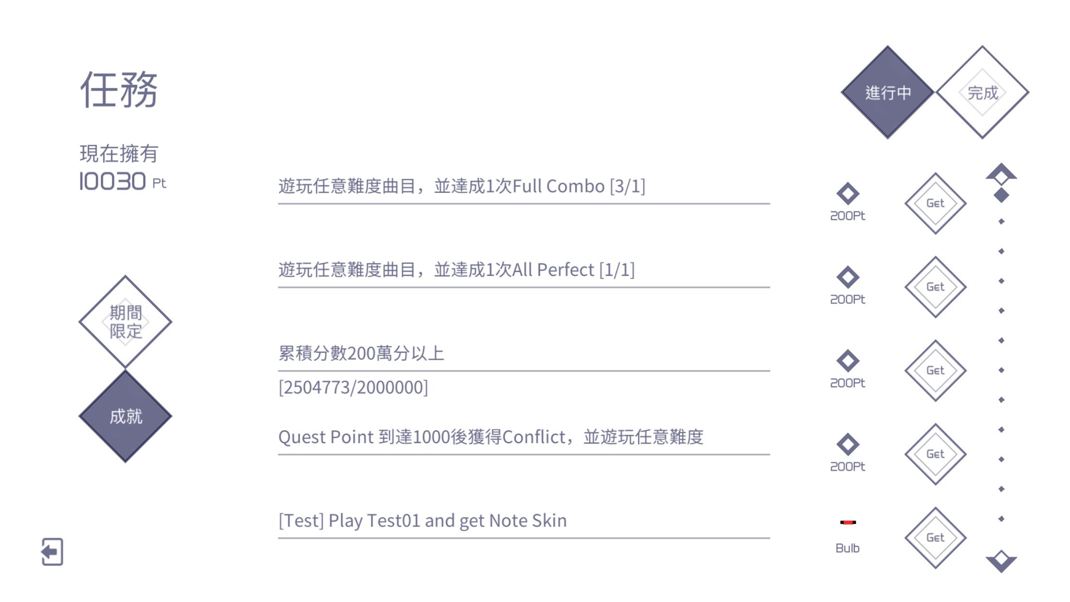The width and height of the screenshot is (1070, 602).
Task: Click the 200Pt reward diamond for Full Combo
Action: click(848, 194)
